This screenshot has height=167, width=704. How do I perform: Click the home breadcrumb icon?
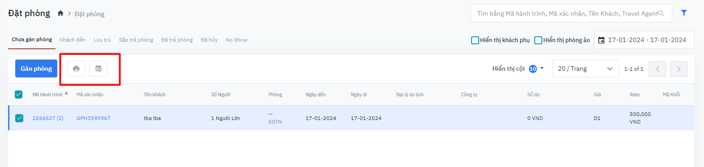[60, 13]
